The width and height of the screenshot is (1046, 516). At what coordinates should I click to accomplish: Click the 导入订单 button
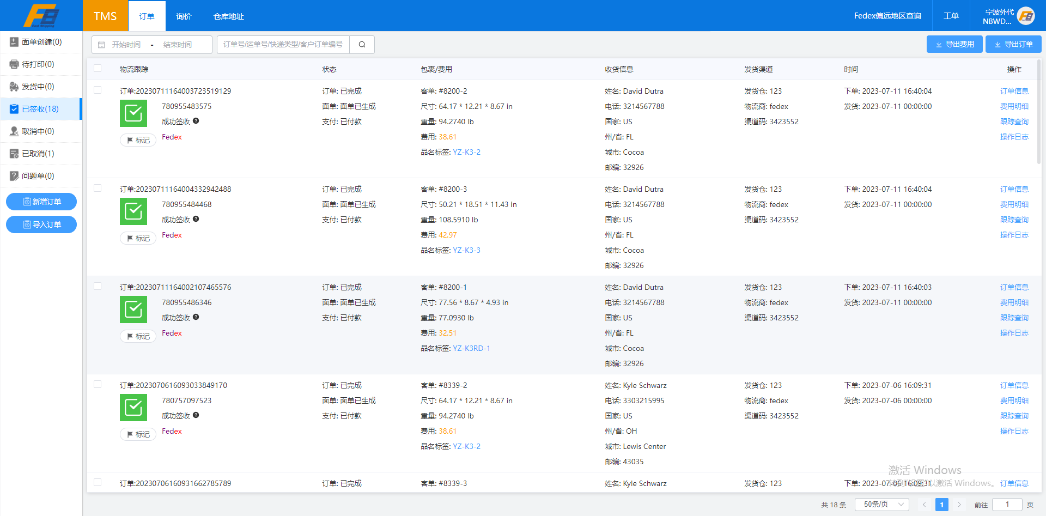[41, 224]
